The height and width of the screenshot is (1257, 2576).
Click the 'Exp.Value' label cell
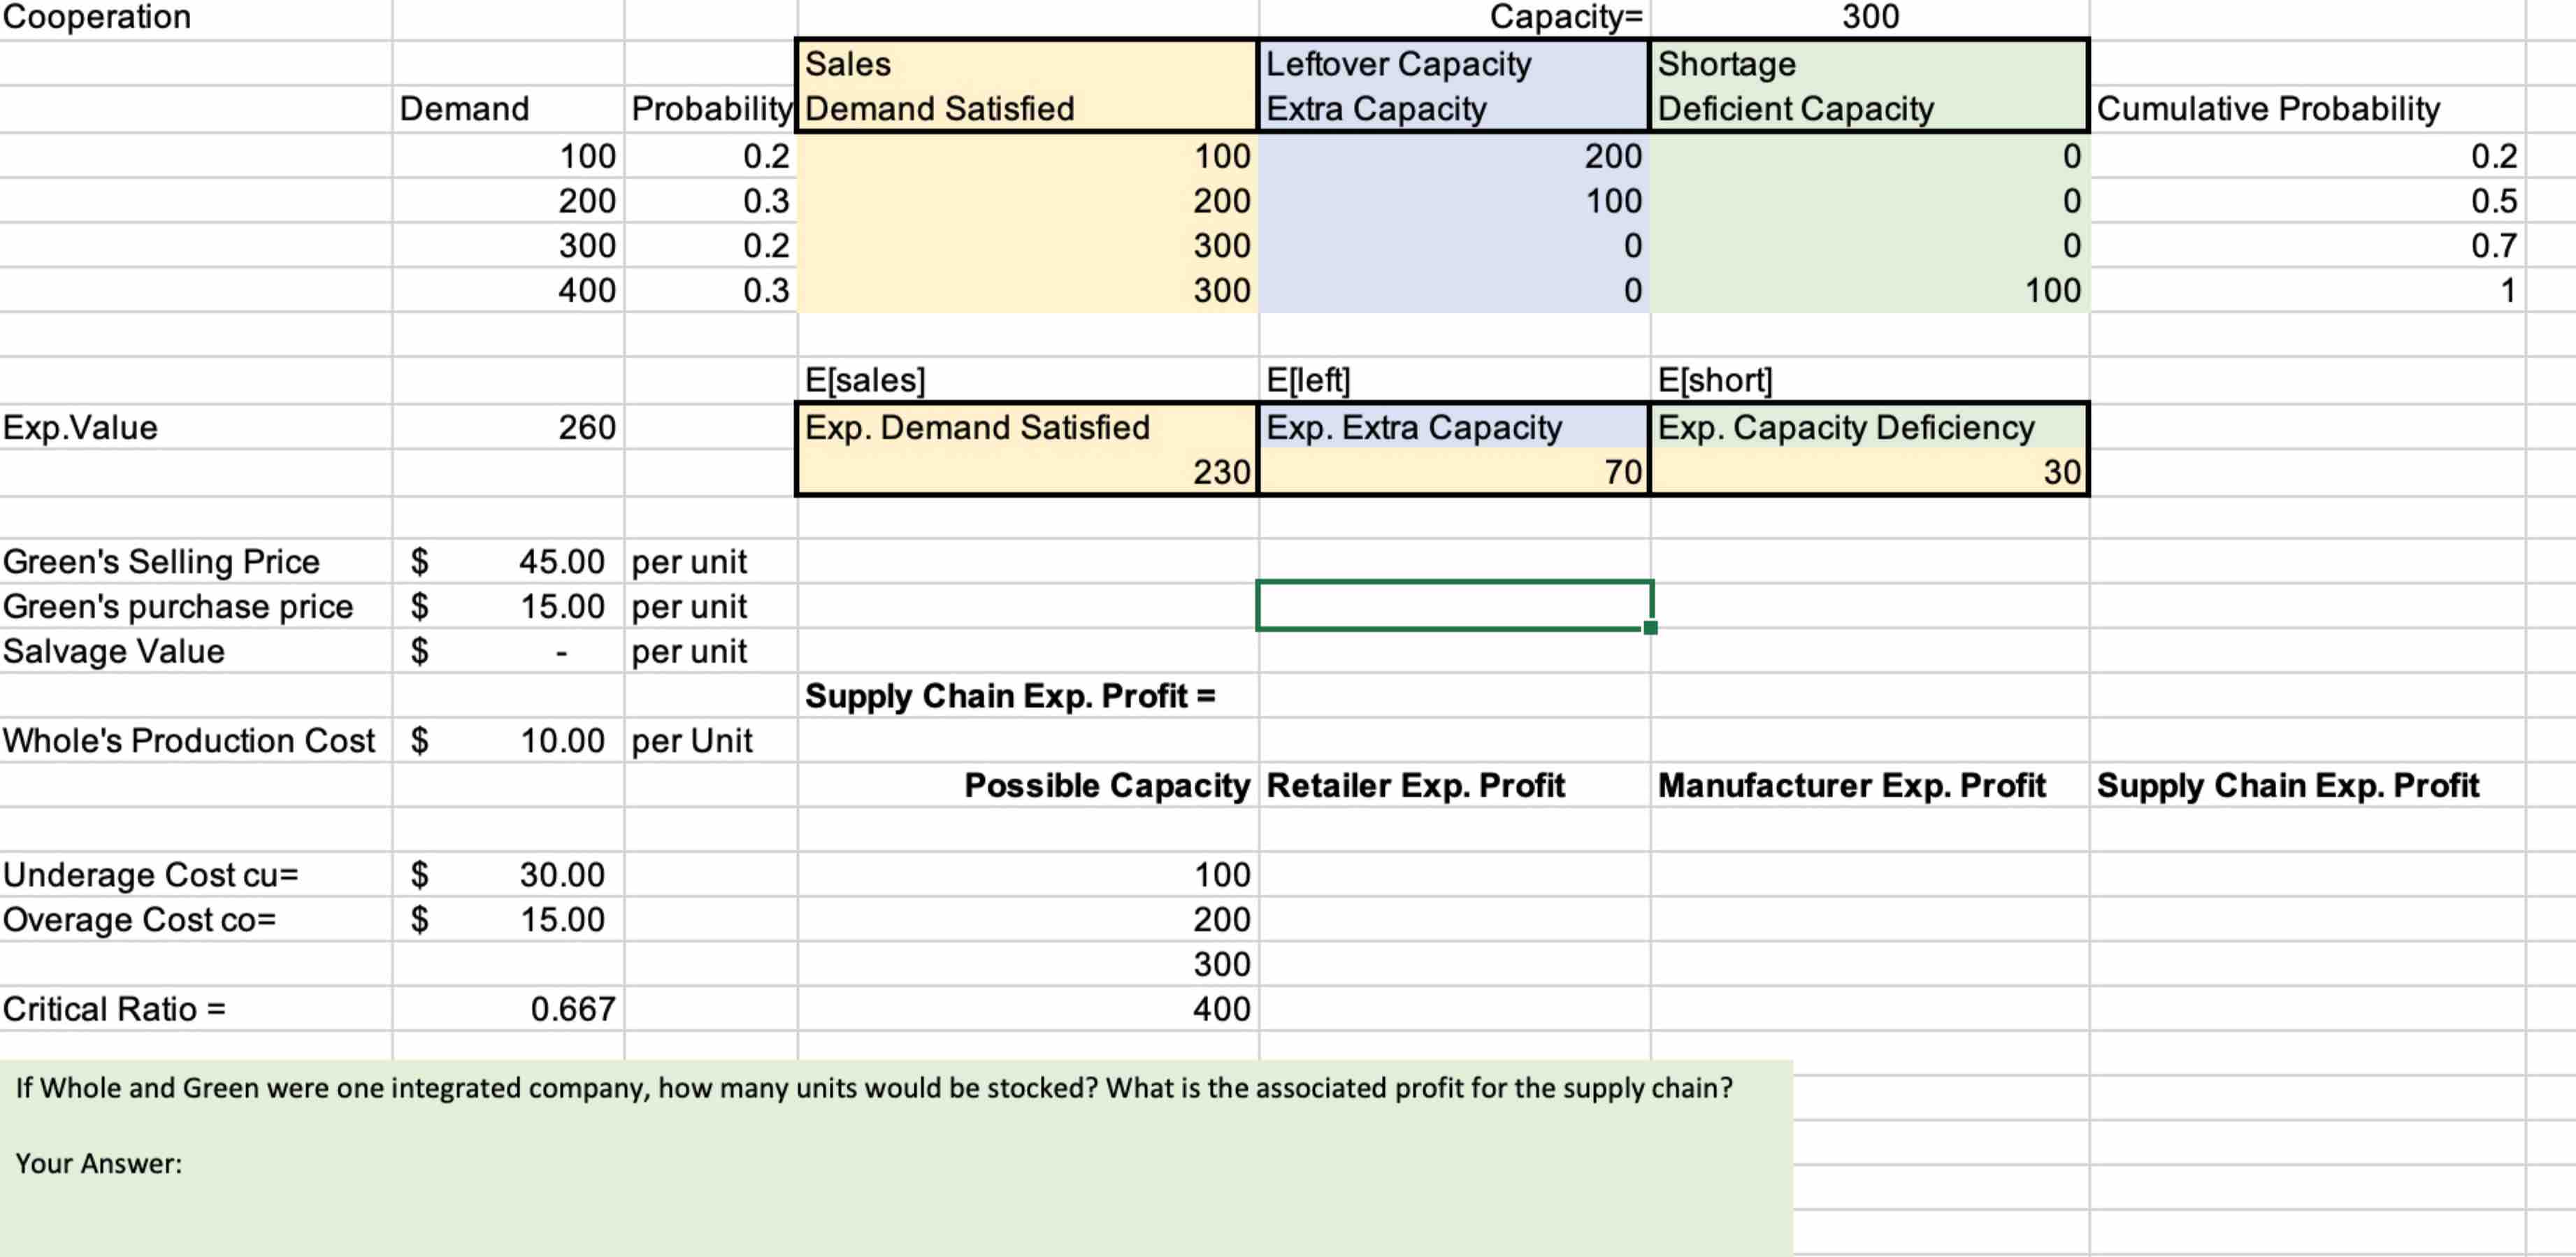click(196, 427)
